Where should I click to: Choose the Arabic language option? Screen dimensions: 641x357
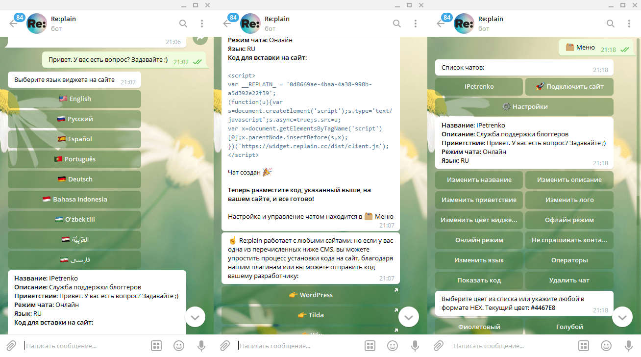[74, 239]
